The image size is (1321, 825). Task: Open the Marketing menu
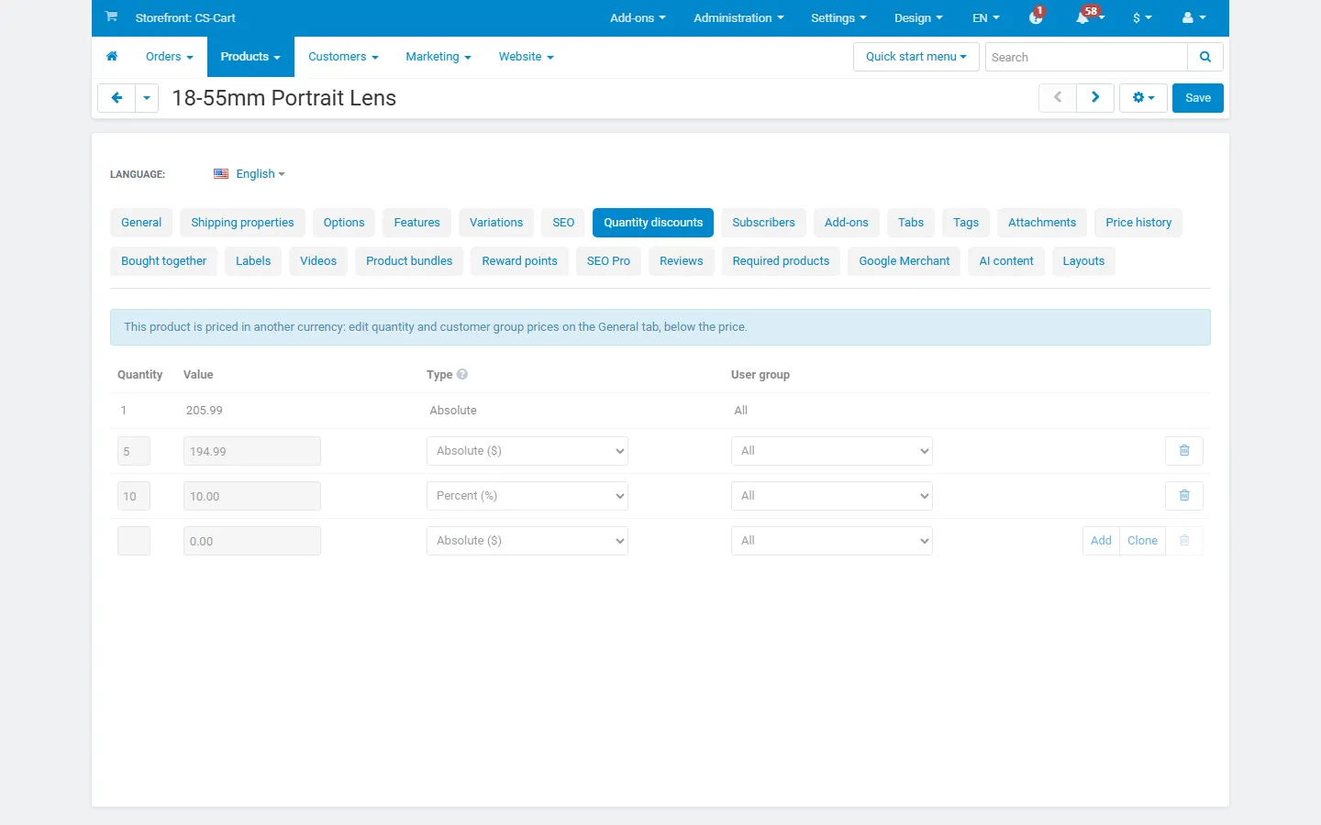(x=438, y=57)
